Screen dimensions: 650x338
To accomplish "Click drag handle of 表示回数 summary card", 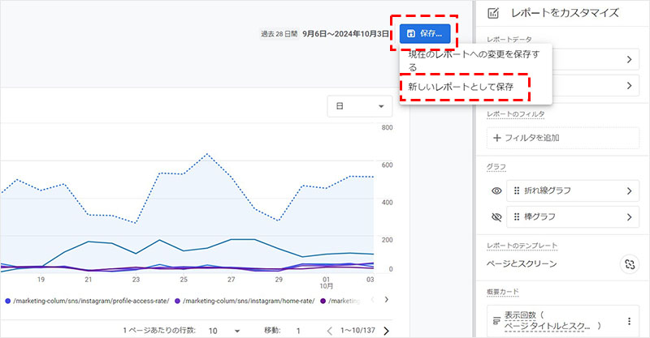I will click(494, 321).
